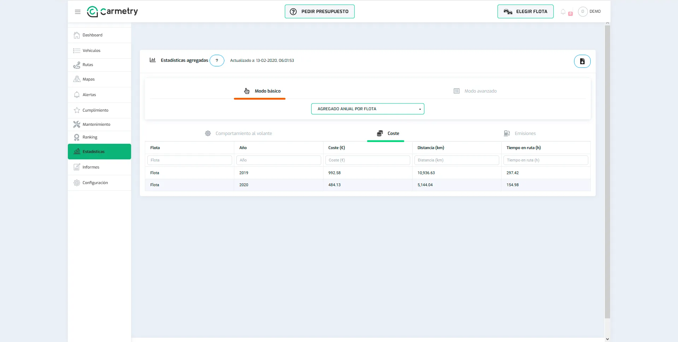Switch to Modo avanzado tab
Image resolution: width=678 pixels, height=342 pixels.
pos(475,91)
